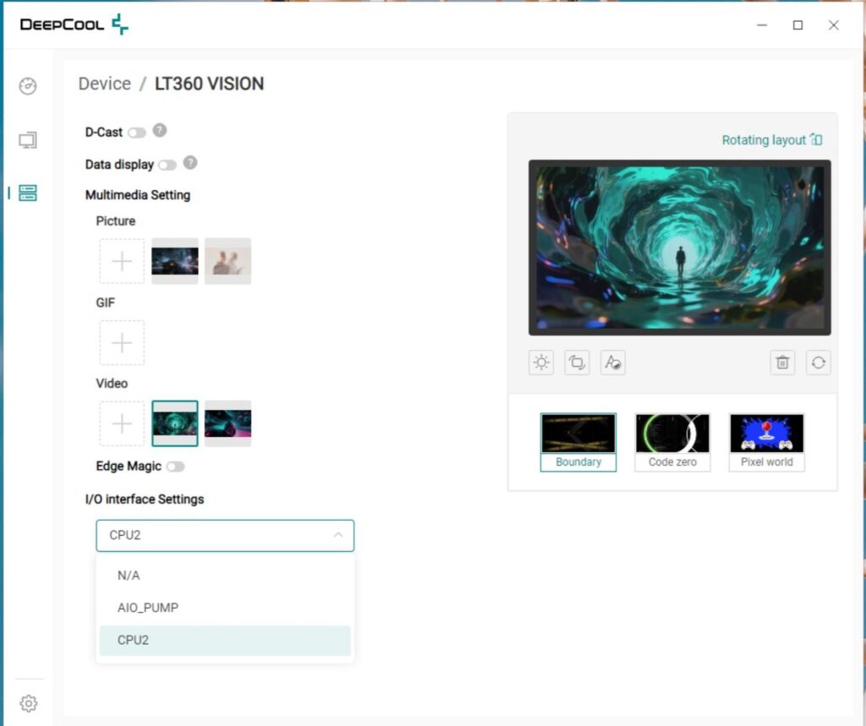Click the refresh reset icon
The width and height of the screenshot is (866, 726).
coord(819,363)
